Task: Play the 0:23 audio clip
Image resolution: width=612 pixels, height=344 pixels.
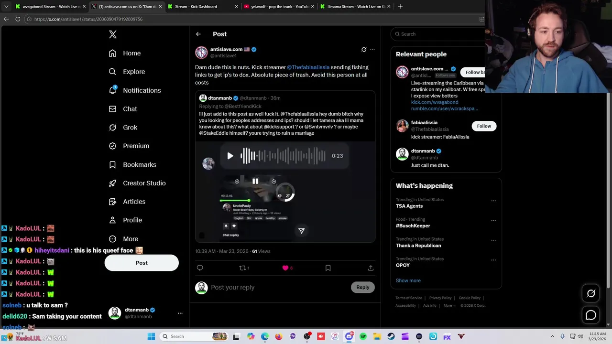Action: coord(230,156)
